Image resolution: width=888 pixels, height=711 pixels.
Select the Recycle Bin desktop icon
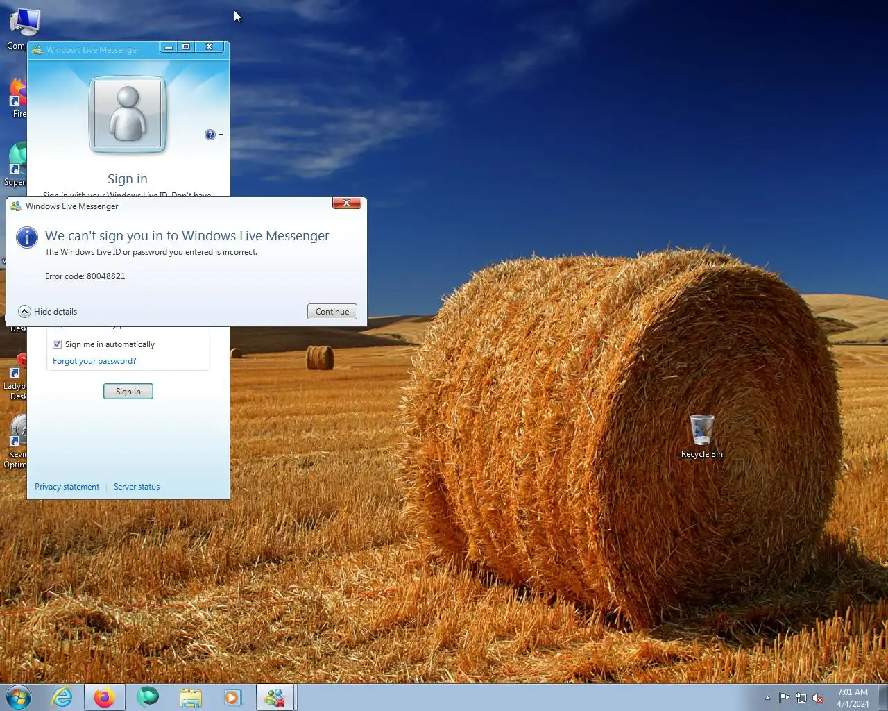coord(701,436)
